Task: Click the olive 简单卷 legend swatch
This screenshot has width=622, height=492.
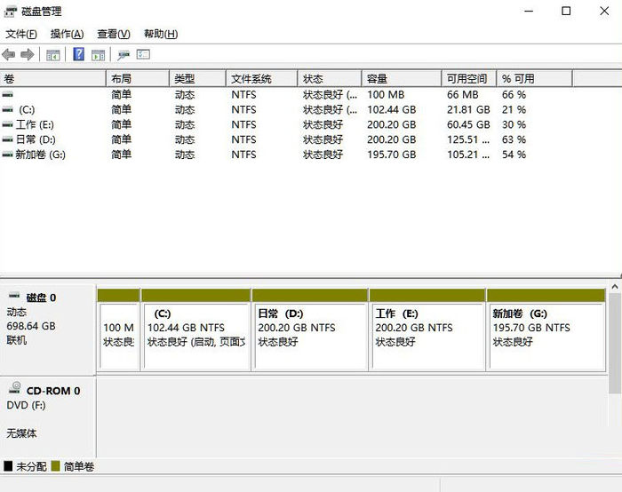Action: 55,466
